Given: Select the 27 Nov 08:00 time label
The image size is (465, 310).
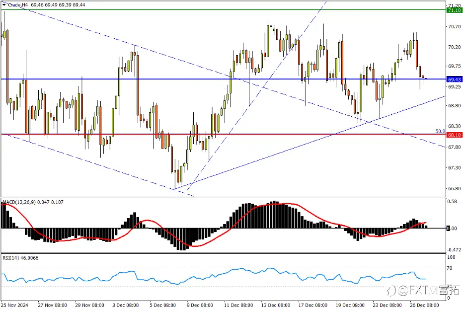Looking at the screenshot, I should click(53, 305).
